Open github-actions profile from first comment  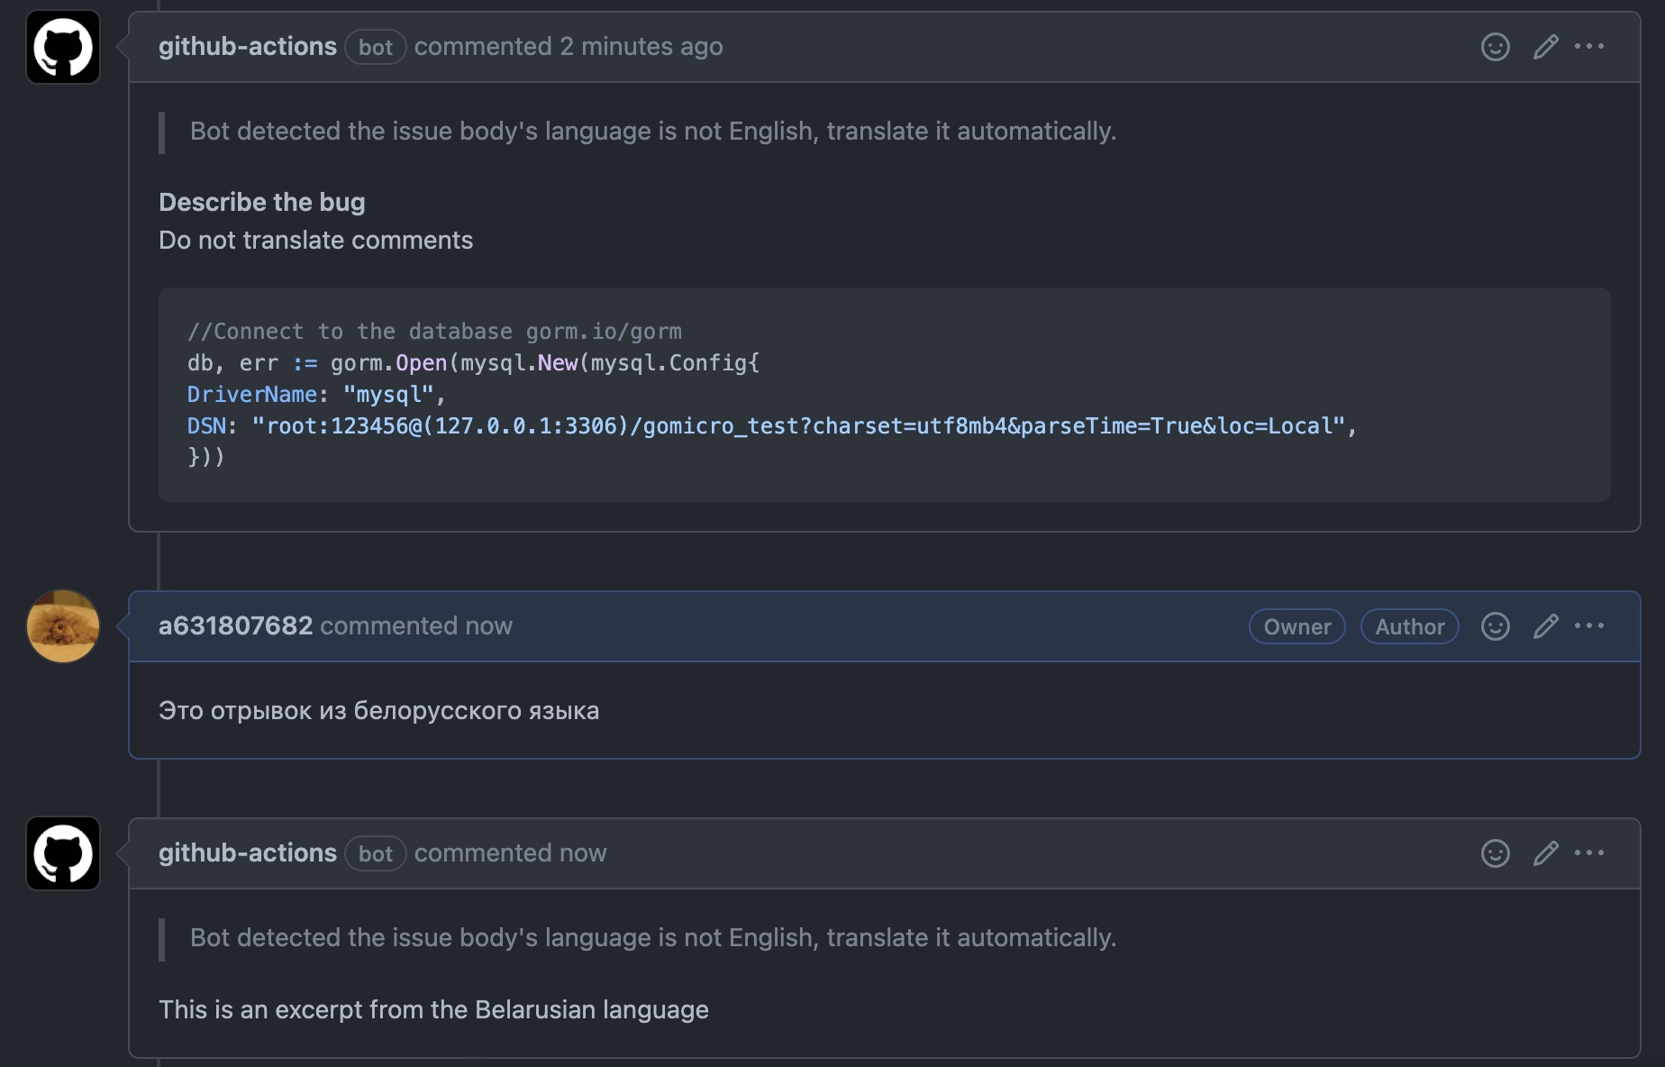pyautogui.click(x=247, y=47)
